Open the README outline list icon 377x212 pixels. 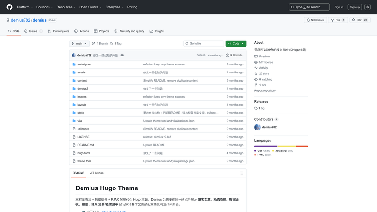(241, 173)
